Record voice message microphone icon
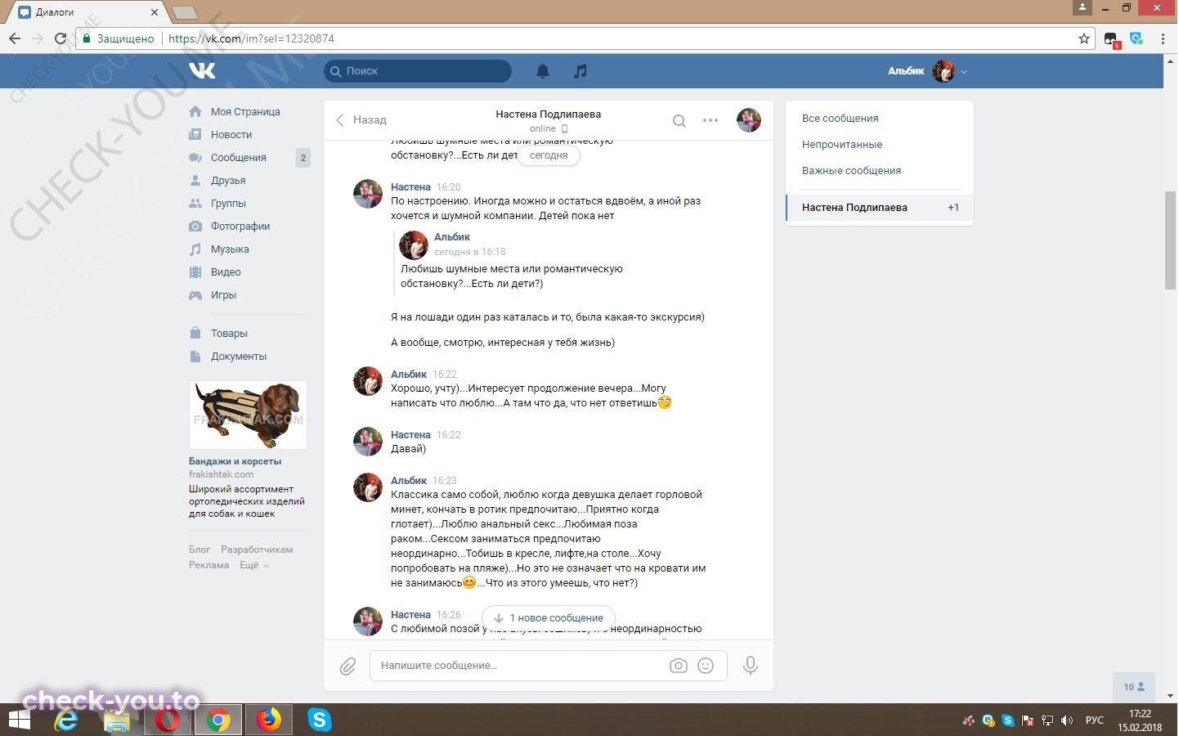 click(x=750, y=666)
